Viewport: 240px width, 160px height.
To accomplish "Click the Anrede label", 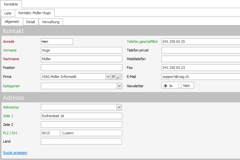I will (9, 42).
